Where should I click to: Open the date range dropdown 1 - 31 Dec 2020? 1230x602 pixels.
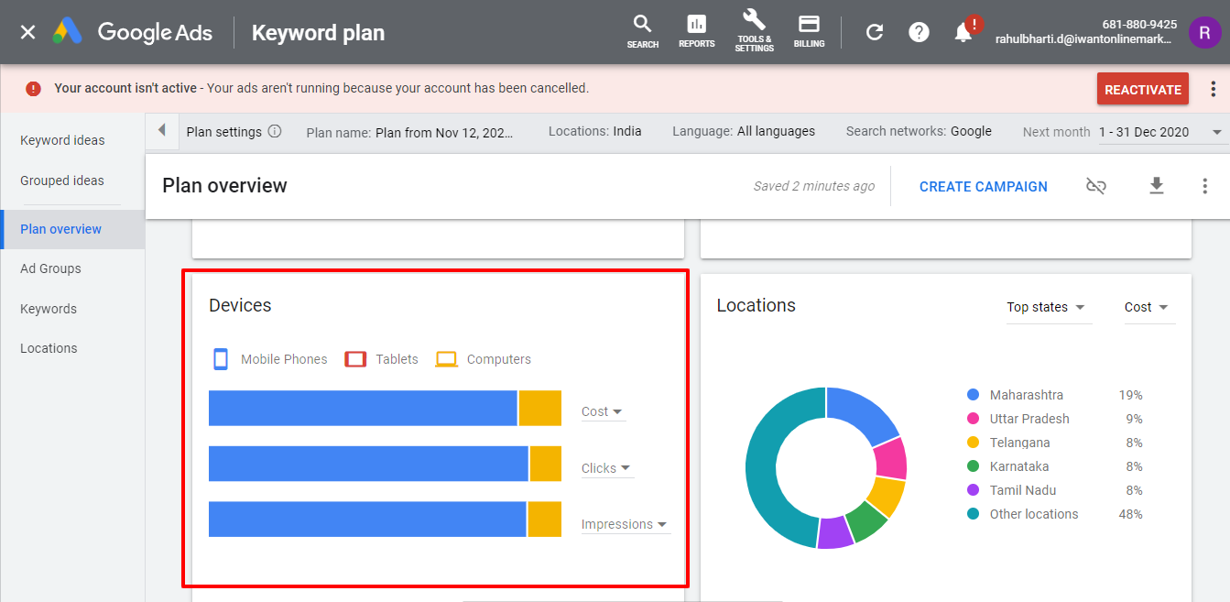click(1159, 132)
